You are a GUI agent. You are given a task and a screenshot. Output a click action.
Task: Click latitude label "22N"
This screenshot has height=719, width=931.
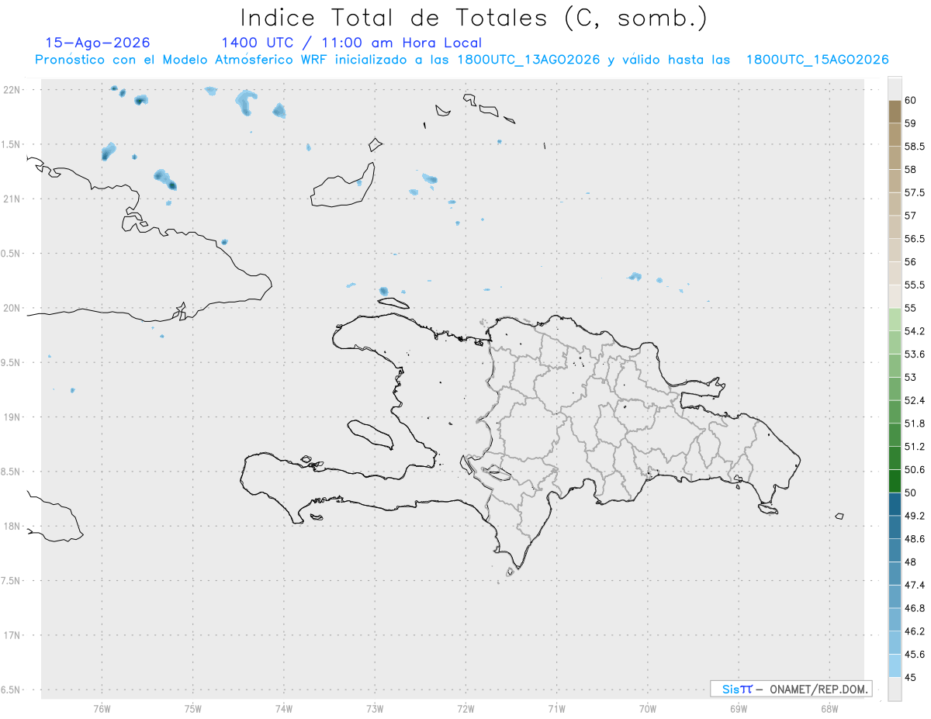pos(12,90)
